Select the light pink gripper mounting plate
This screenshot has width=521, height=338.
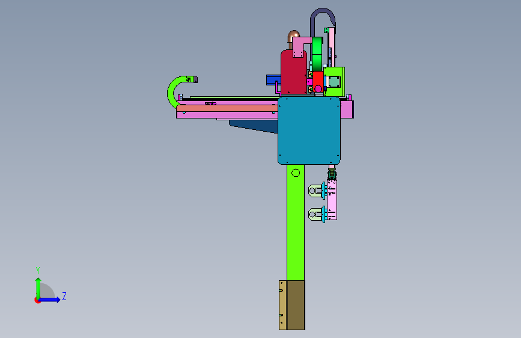tap(332, 200)
